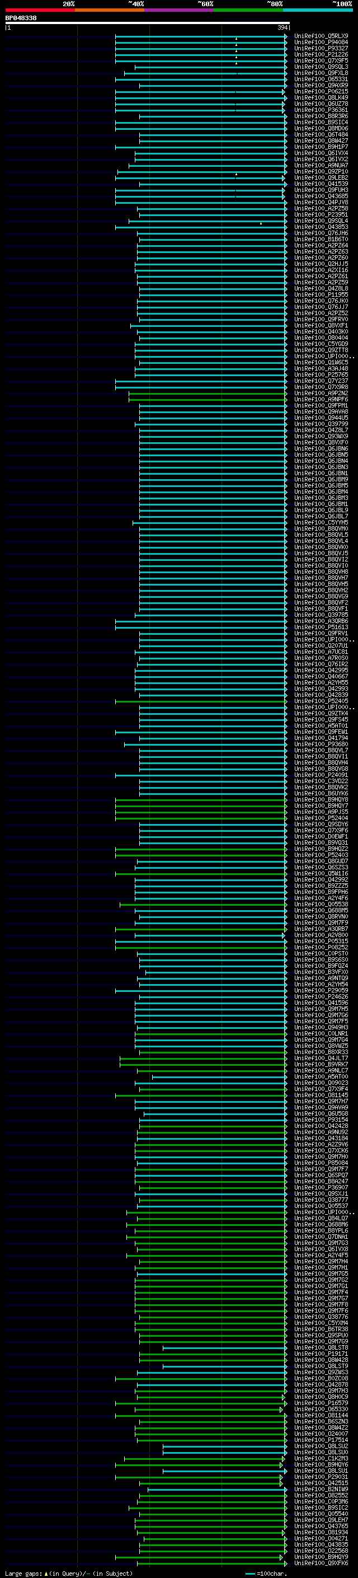Click the red 20% identity legend bar
The width and height of the screenshot is (358, 1578).
[x=40, y=10]
